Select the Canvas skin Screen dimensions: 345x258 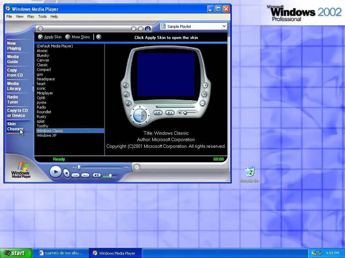click(70, 60)
